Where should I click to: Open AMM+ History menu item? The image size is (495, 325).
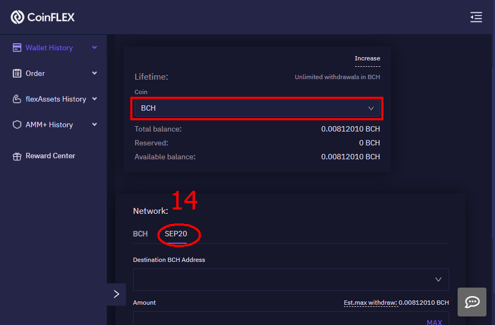pyautogui.click(x=49, y=125)
